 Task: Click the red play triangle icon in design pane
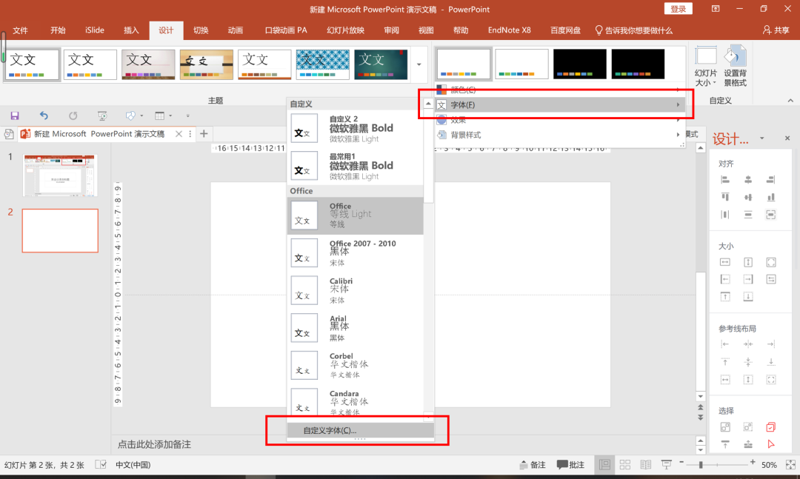coord(770,444)
